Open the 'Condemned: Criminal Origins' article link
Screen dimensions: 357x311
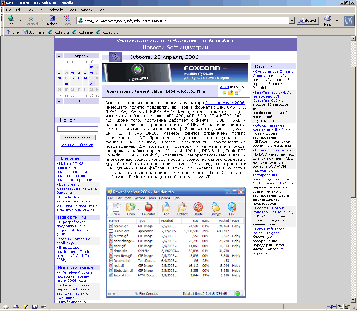click(x=273, y=73)
